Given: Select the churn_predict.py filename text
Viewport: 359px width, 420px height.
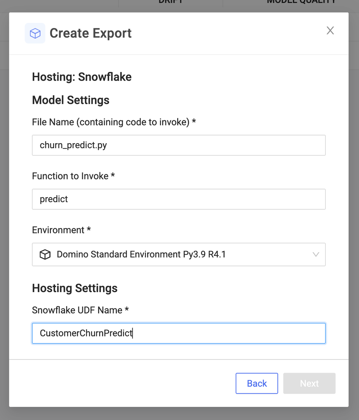Looking at the screenshot, I should tap(73, 145).
